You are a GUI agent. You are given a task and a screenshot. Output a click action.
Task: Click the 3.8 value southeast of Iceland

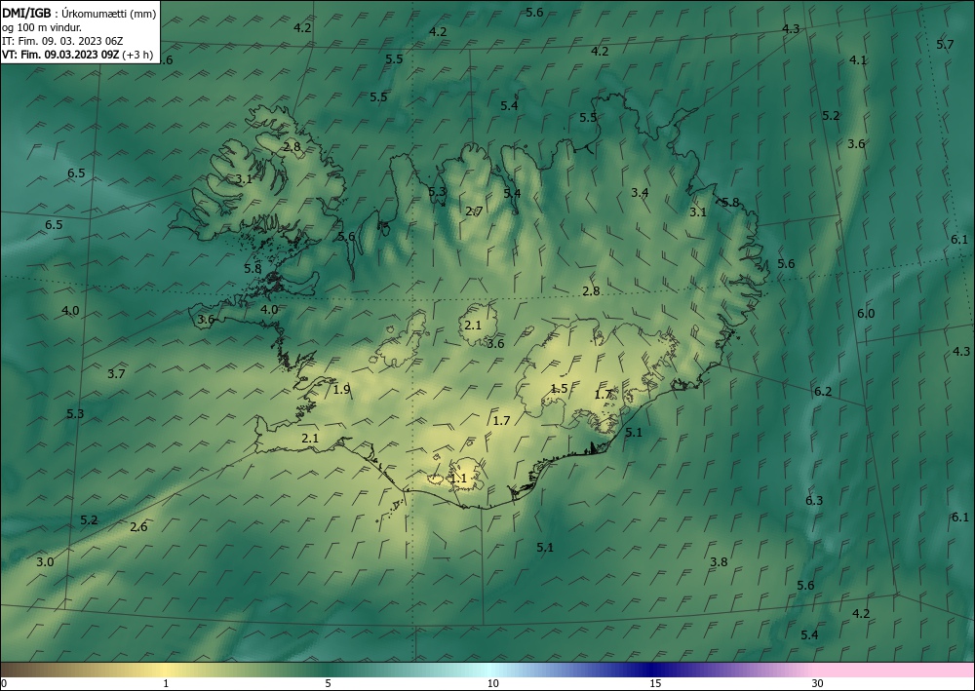tap(719, 562)
